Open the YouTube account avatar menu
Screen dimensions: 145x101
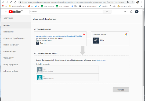pyautogui.click(x=137, y=12)
